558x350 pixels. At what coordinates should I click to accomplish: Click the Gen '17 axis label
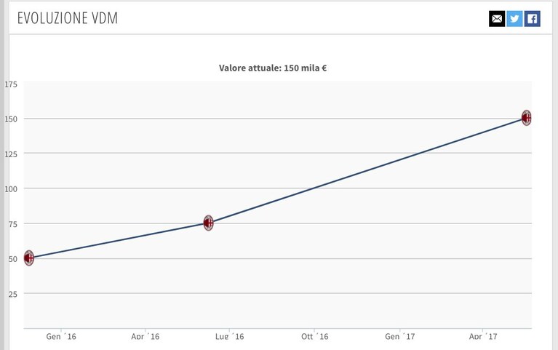pos(400,336)
